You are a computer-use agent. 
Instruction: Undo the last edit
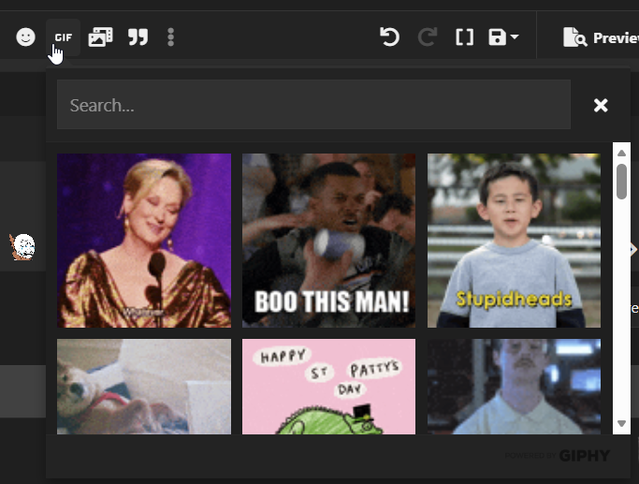point(389,37)
